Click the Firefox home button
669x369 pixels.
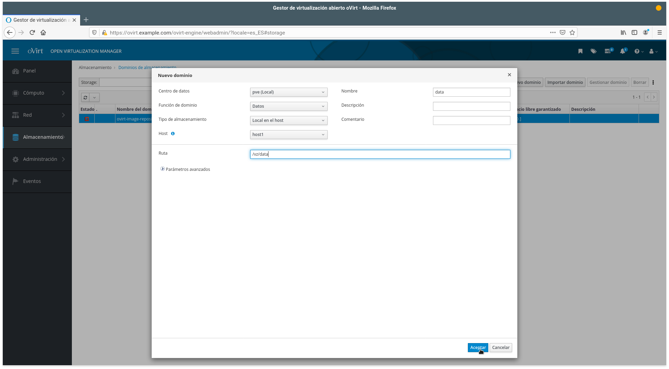(43, 32)
